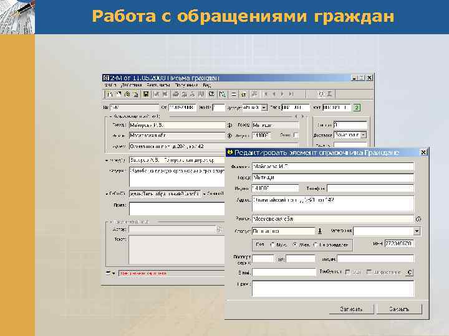Open the Доступ dropdown in document header
This screenshot has width=449, height=336.
pos(264,108)
